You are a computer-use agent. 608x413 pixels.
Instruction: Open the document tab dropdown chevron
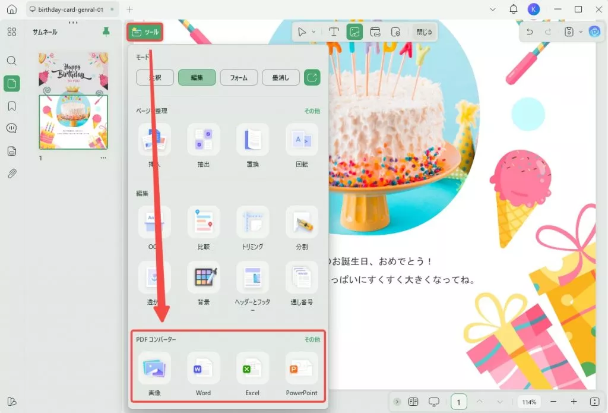pos(493,10)
